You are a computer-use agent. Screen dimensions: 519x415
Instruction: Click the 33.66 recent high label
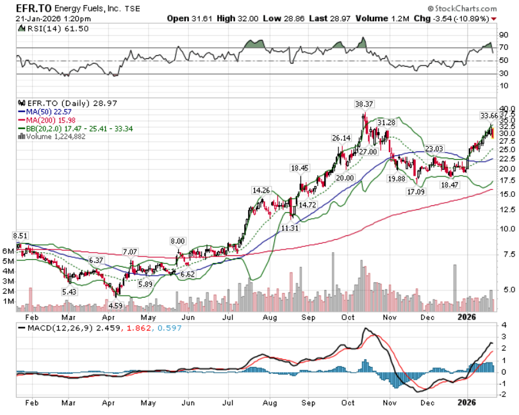pyautogui.click(x=490, y=115)
